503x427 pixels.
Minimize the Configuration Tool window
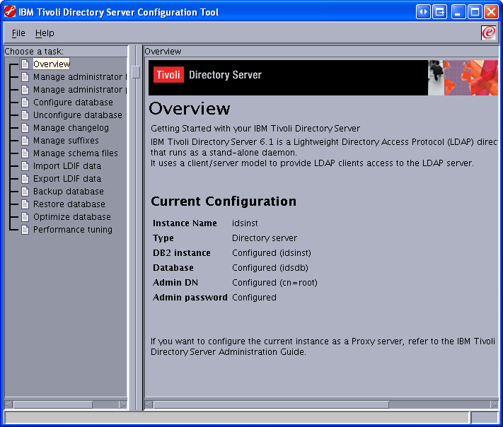pyautogui.click(x=458, y=12)
